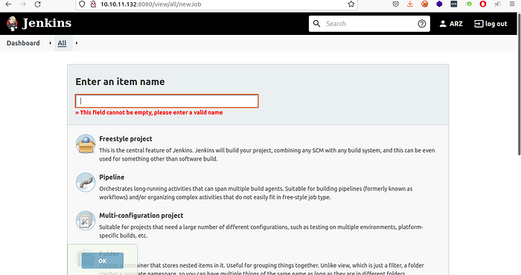Focus the item name input field
521x275 pixels.
coord(167,101)
